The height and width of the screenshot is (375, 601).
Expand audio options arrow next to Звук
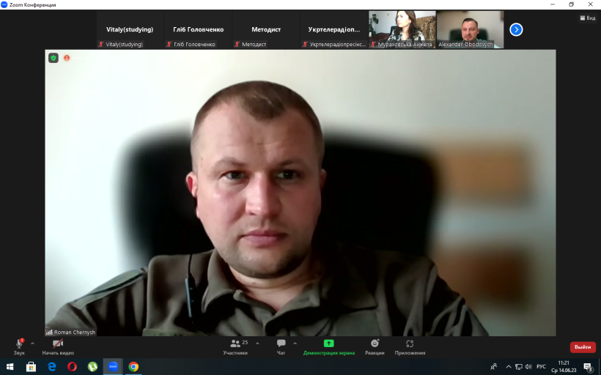pos(32,344)
